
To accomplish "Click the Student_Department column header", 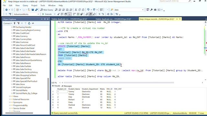I will tap(90, 89).
